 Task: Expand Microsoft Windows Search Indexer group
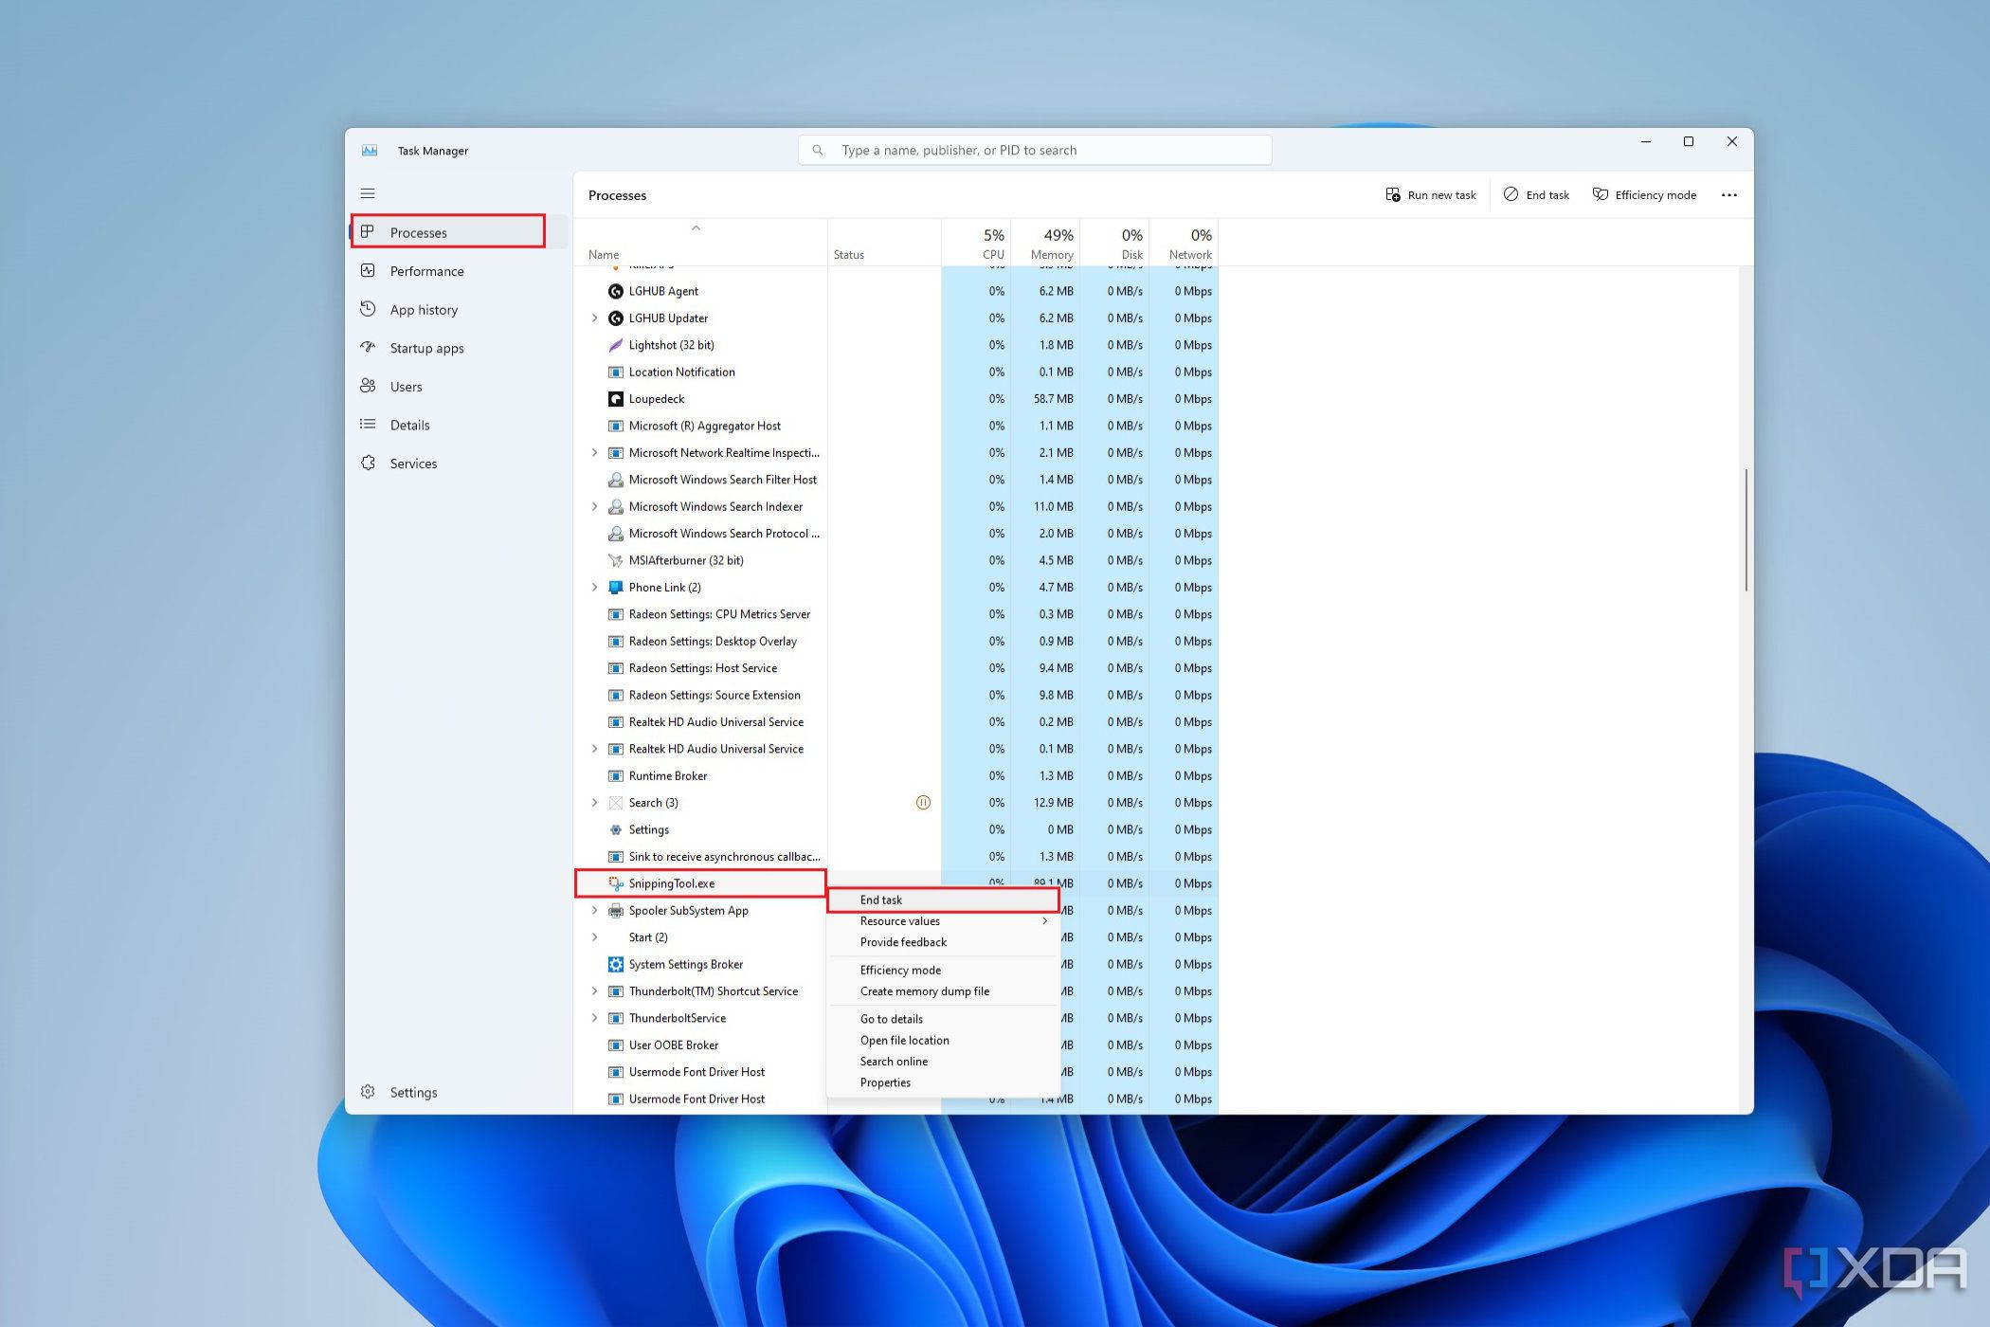(x=594, y=506)
